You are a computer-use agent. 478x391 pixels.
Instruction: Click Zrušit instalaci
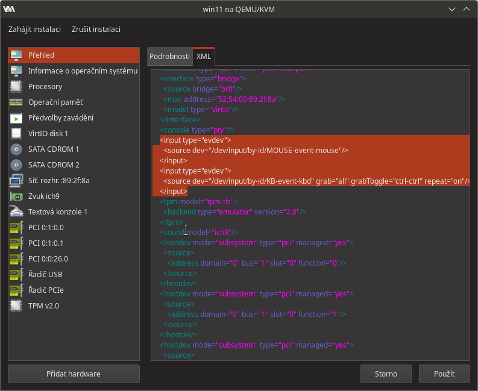point(96,30)
